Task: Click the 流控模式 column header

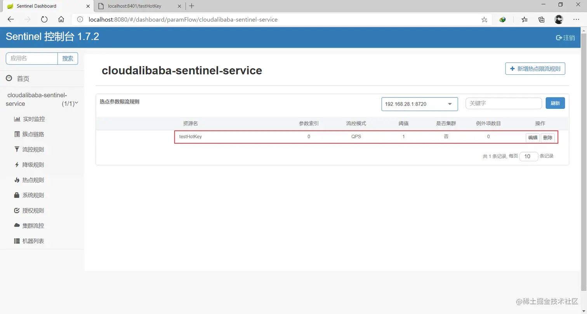Action: coord(356,123)
